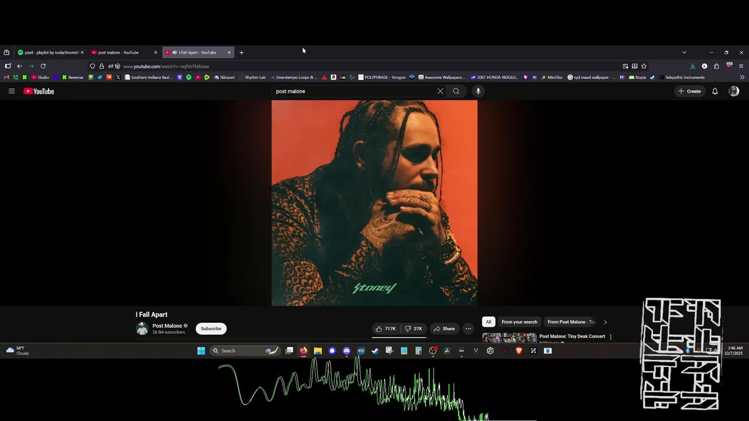This screenshot has height=421, width=749.
Task: Open Revenue bookmark
Action: click(x=73, y=77)
